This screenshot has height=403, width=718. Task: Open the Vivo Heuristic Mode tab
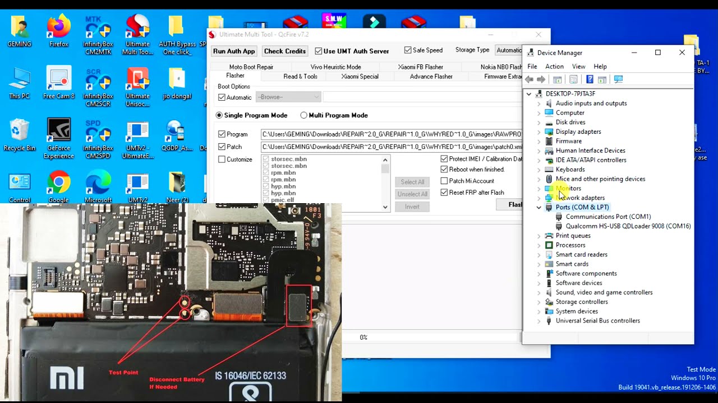335,67
